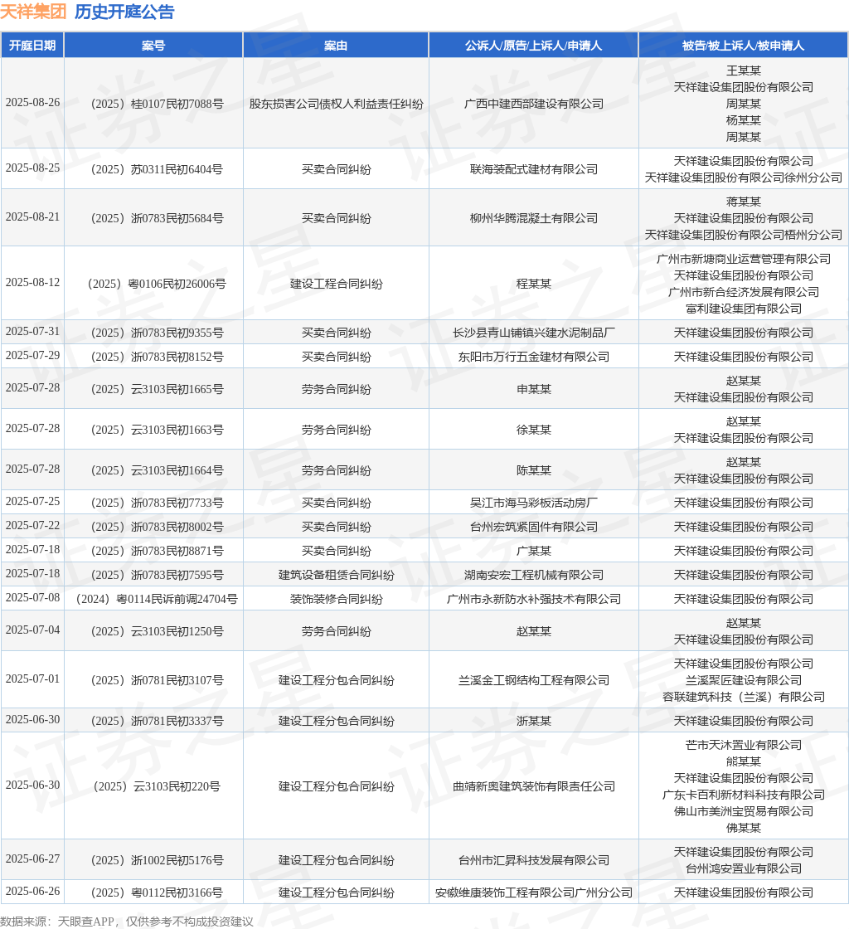Click plaintiff 联海装配式建材有限公司
Viewport: 849px width, 929px height.
click(x=533, y=169)
